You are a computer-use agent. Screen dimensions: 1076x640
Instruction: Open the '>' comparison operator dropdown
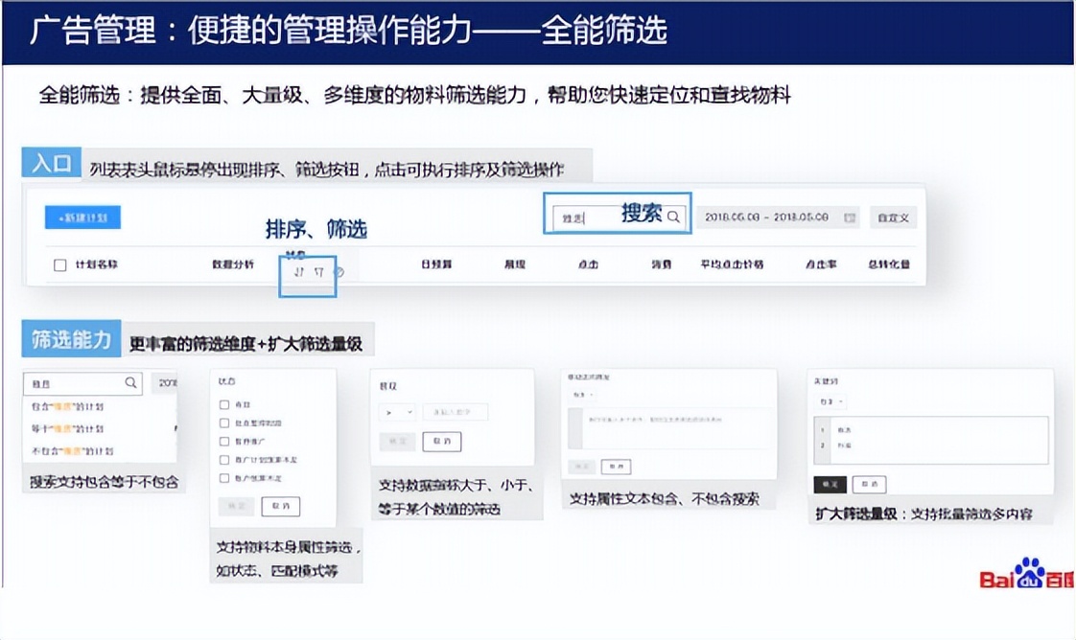[x=397, y=412]
